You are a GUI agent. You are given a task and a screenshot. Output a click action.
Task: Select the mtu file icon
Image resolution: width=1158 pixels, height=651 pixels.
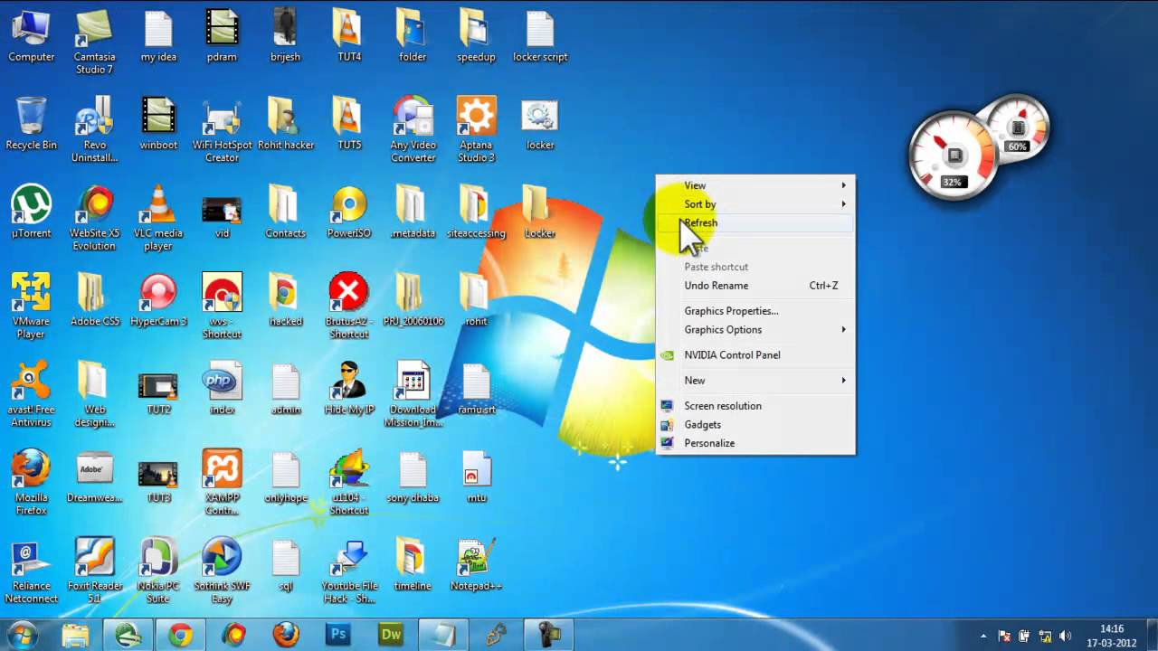click(476, 476)
